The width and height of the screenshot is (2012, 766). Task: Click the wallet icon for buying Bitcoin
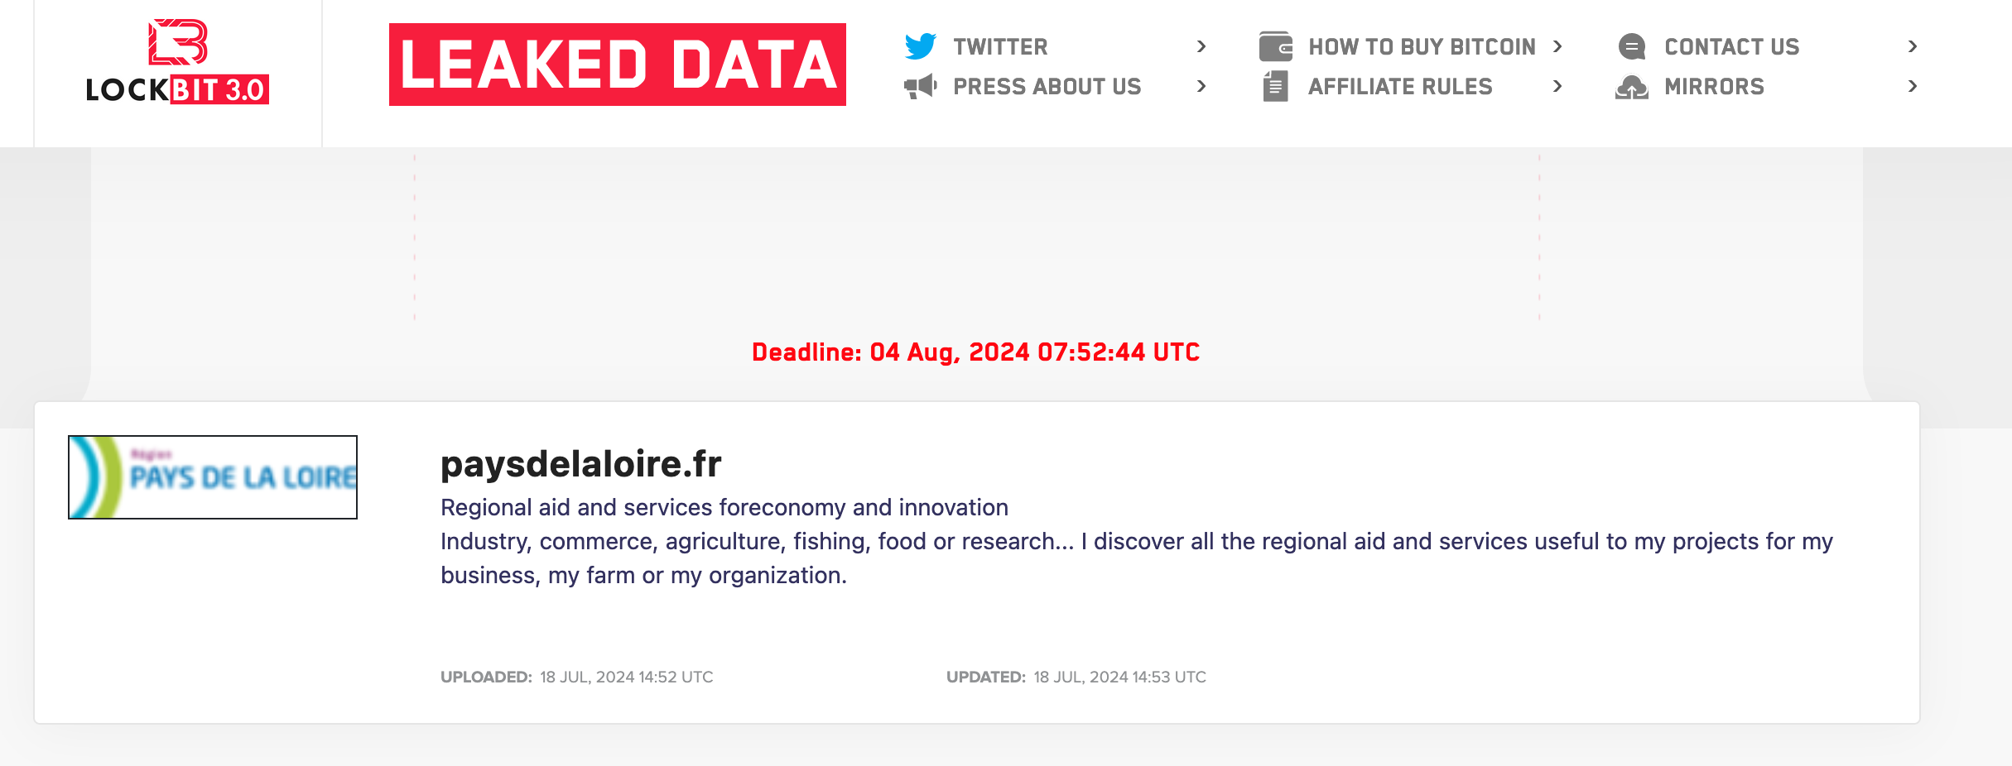click(x=1276, y=46)
